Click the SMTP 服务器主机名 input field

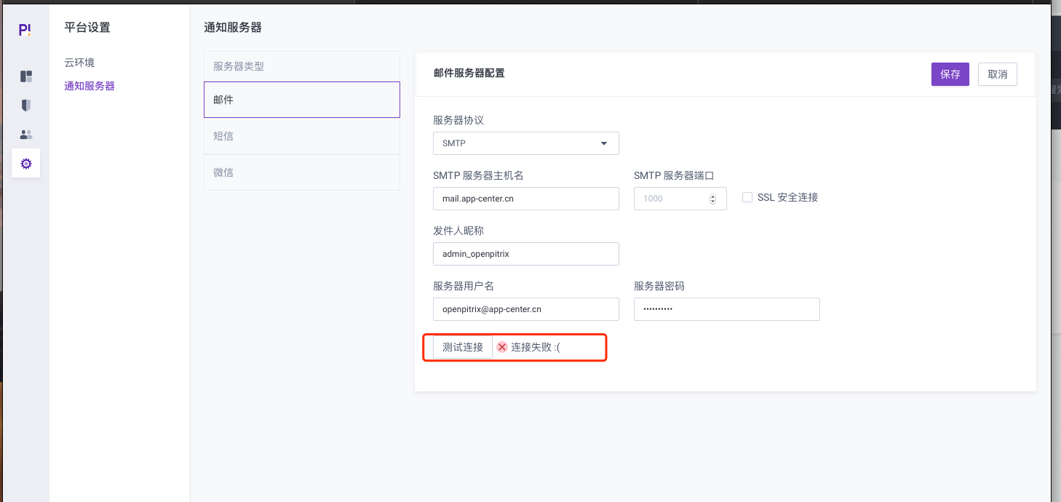pyautogui.click(x=526, y=199)
